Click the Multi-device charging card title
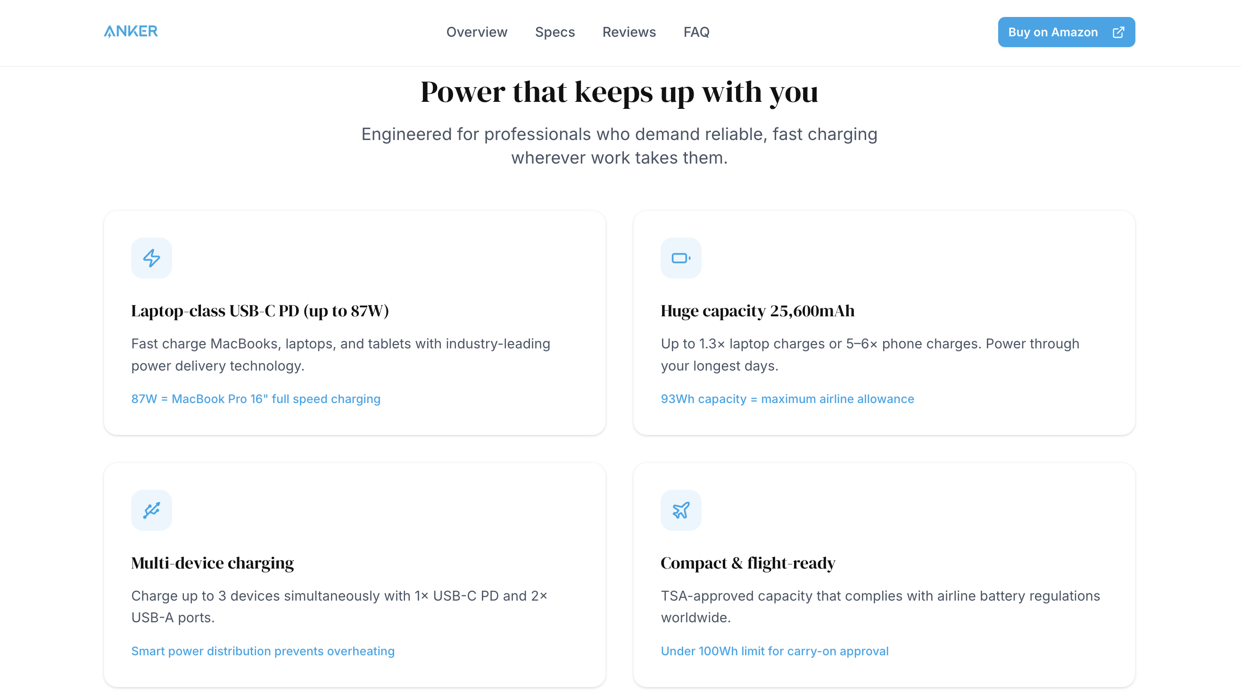Screen dimensions: 1241x693 click(212, 562)
